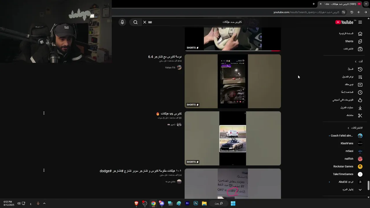Open video titled 'كابرس vs هيلكات'
Screen dimensions: 370x208
(169, 114)
